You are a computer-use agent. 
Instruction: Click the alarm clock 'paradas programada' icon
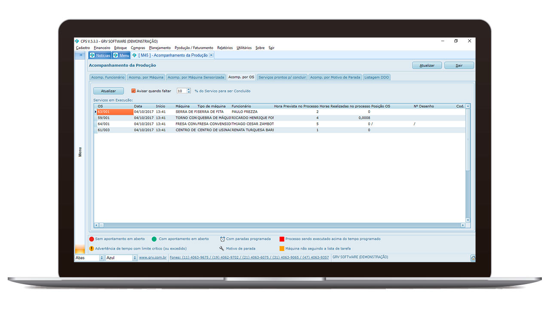[x=223, y=239]
